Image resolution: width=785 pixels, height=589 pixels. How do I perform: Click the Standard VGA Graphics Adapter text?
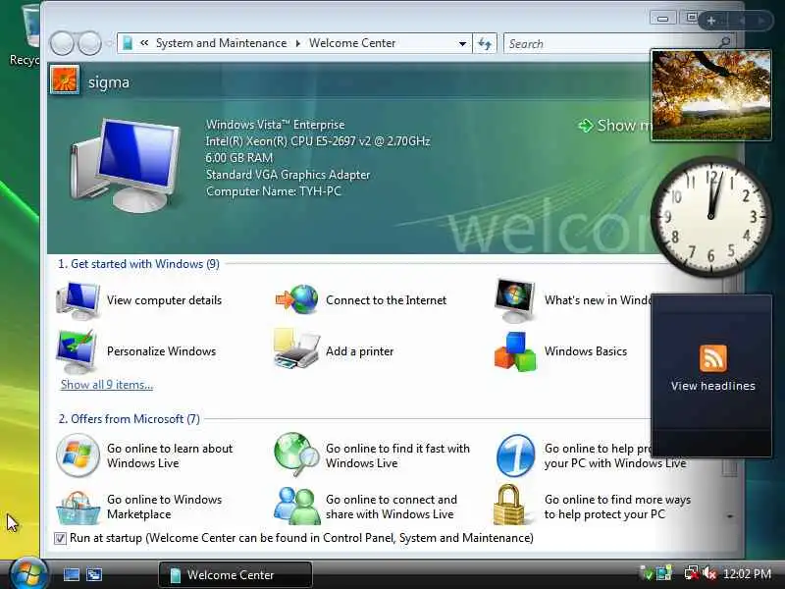[288, 175]
